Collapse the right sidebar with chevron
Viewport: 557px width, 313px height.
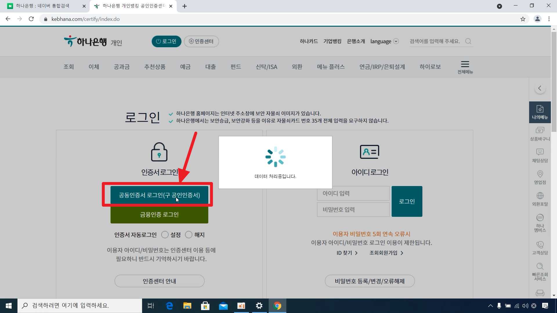(x=540, y=88)
